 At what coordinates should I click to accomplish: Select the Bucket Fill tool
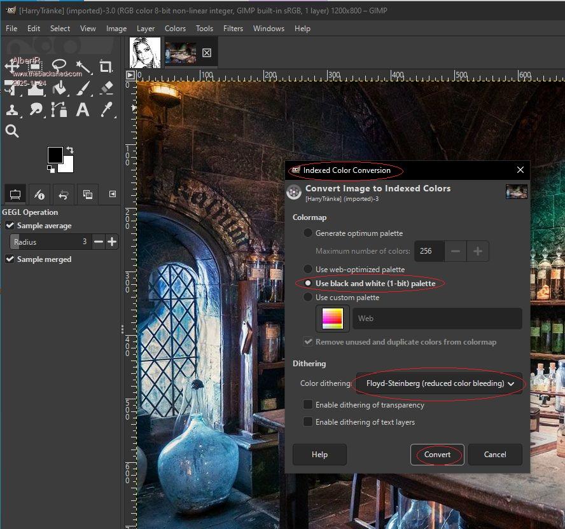tap(59, 88)
